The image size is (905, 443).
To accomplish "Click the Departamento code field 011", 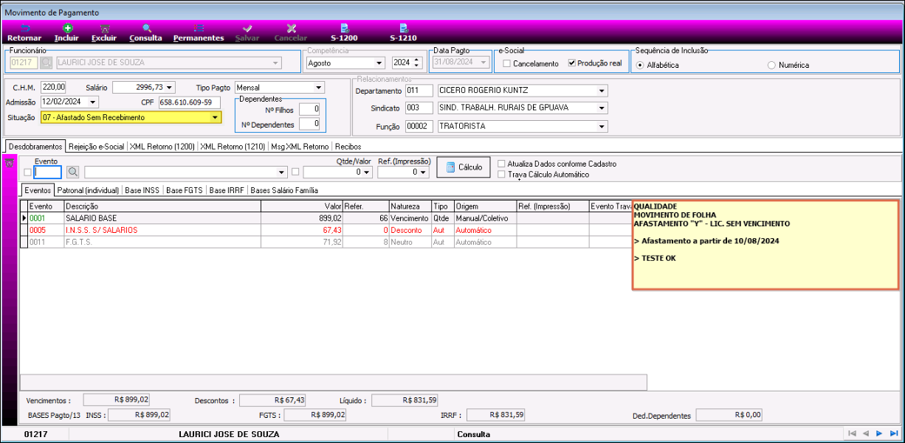I will pos(419,91).
